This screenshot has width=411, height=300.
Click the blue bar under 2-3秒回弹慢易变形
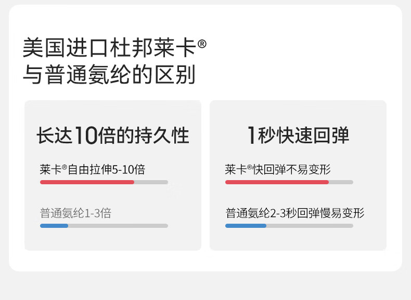coord(246,226)
